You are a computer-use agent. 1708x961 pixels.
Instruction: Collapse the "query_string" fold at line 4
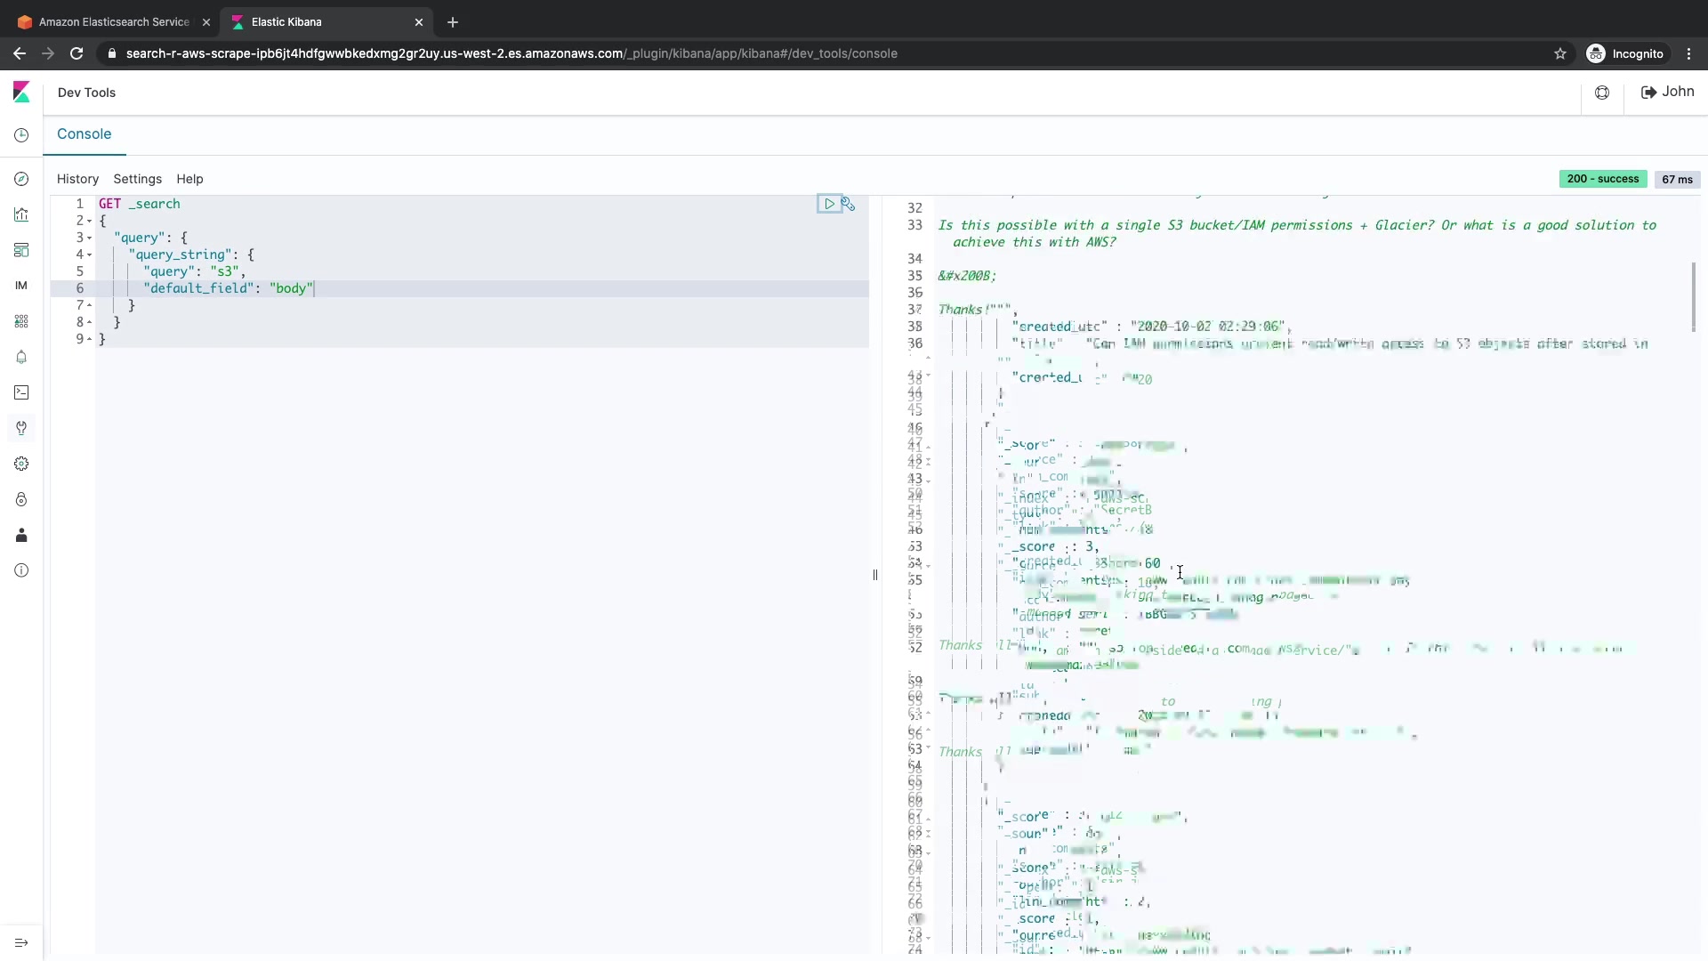click(x=90, y=254)
